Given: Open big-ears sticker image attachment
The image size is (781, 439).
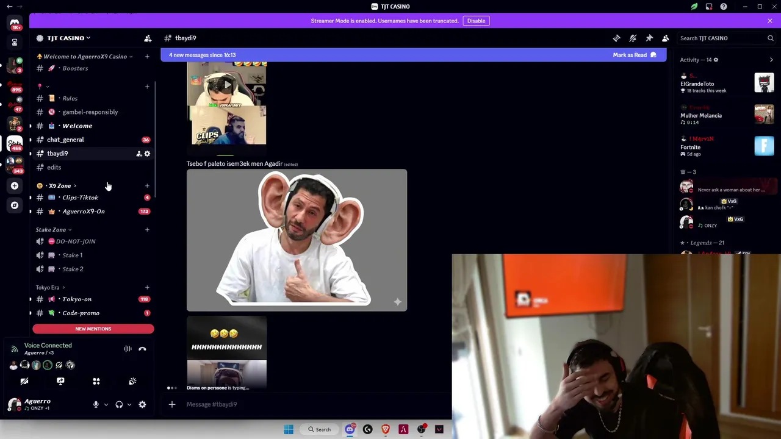Looking at the screenshot, I should point(297,240).
